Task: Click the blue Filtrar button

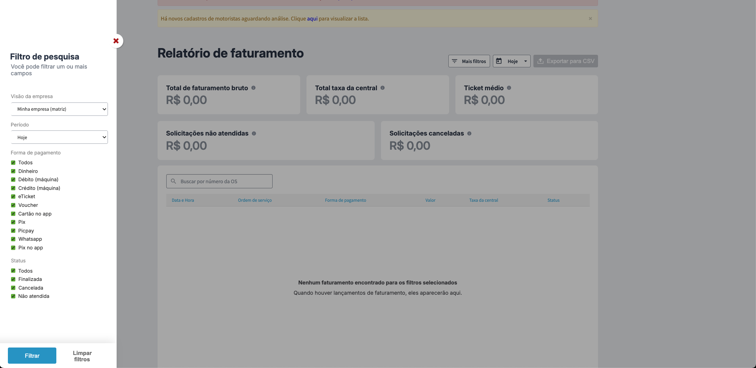Action: (32, 356)
